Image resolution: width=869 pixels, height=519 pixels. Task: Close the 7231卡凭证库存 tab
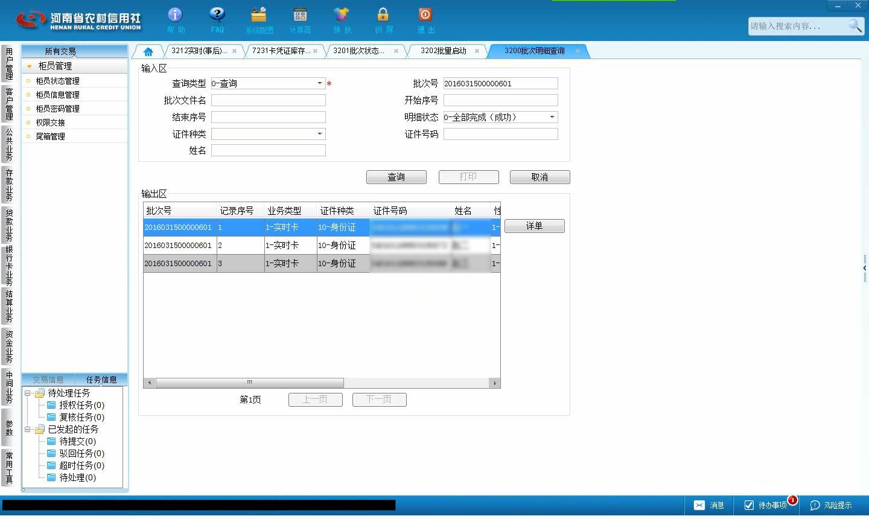click(x=315, y=51)
